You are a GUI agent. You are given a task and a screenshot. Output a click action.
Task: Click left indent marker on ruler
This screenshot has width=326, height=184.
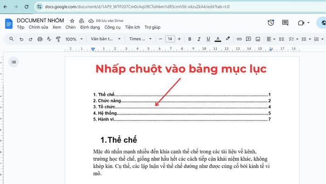point(93,50)
